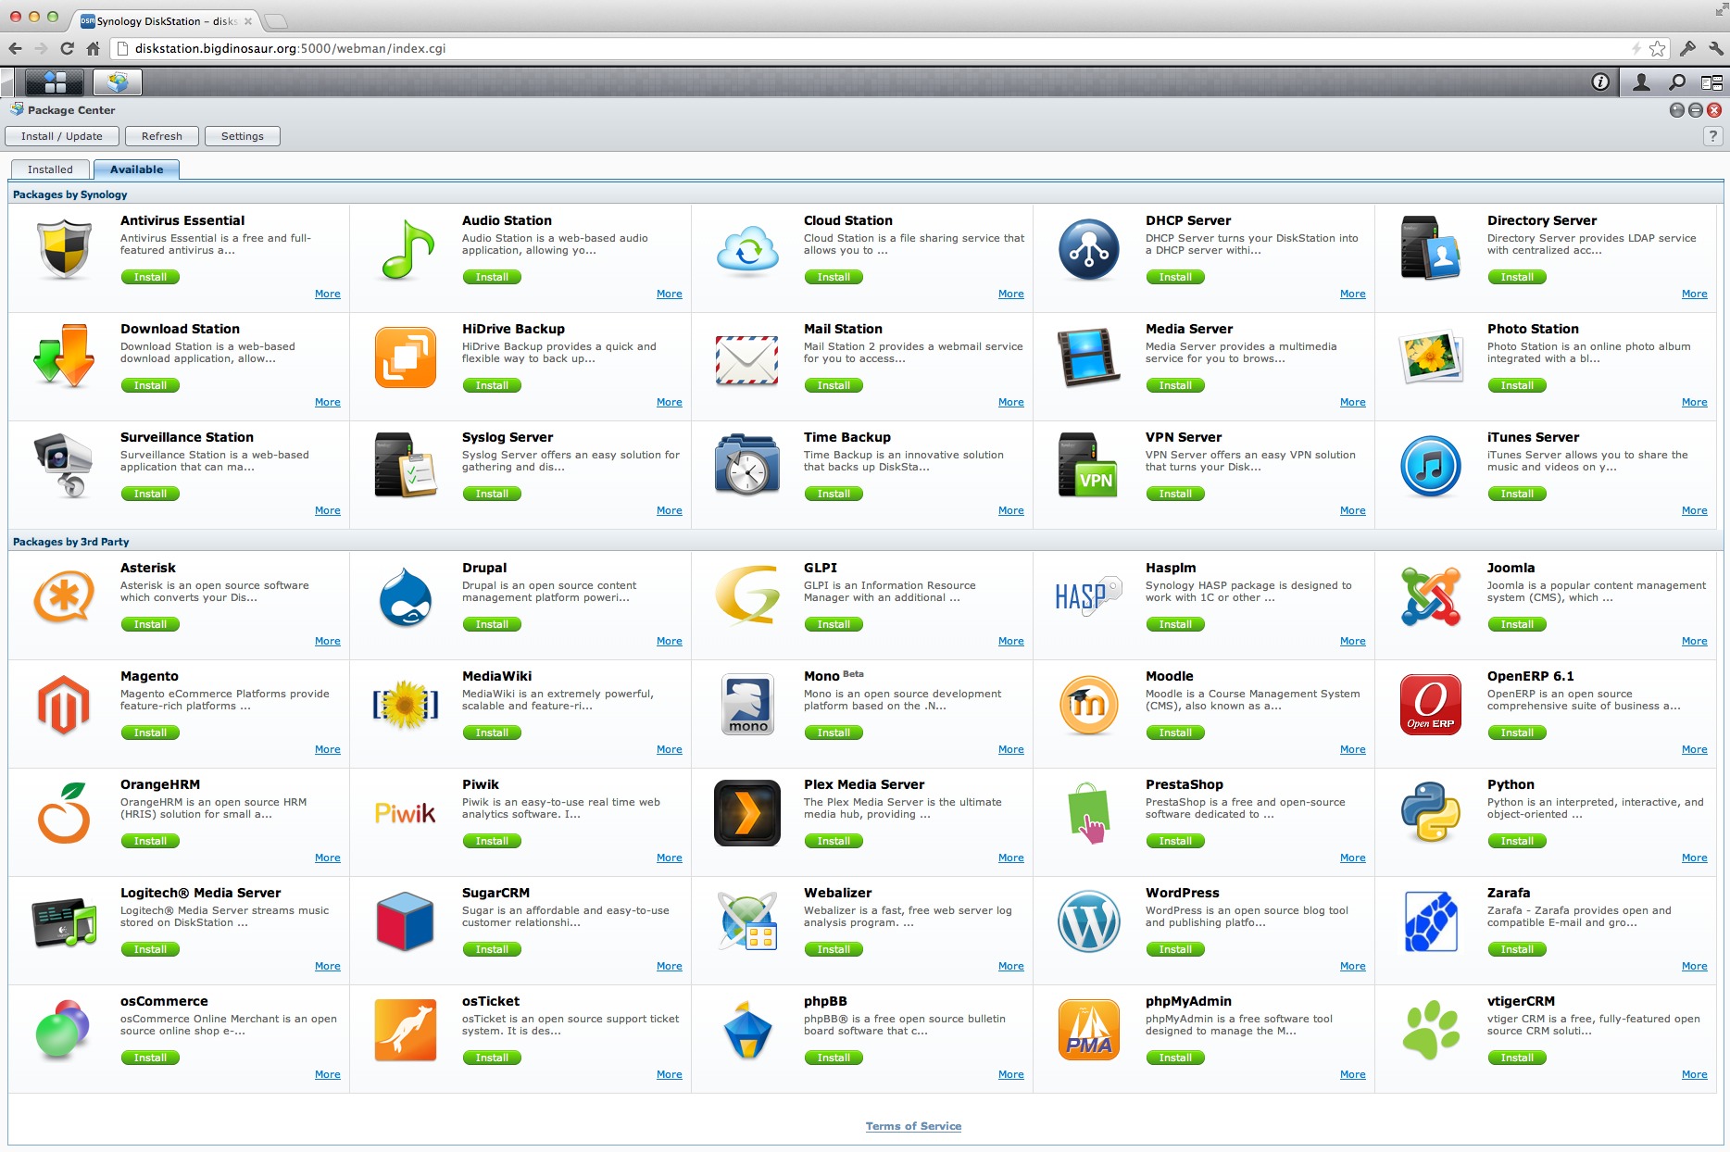This screenshot has width=1730, height=1152.
Task: Click the OrangeHRM orange icon
Action: [x=64, y=812]
